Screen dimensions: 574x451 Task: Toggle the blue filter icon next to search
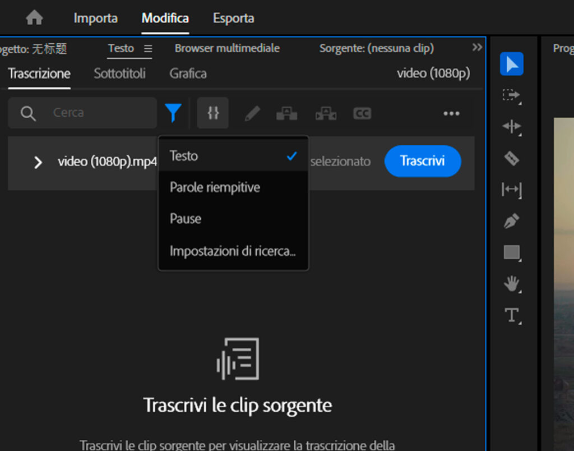(x=174, y=112)
